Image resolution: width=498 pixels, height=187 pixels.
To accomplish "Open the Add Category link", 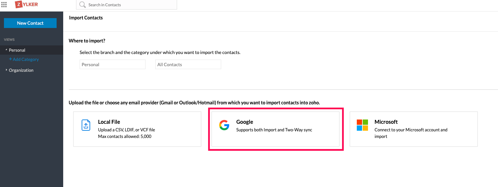I will tap(26, 59).
